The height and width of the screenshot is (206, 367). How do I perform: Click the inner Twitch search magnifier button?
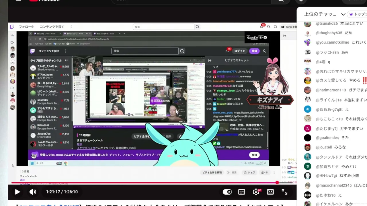(182, 51)
